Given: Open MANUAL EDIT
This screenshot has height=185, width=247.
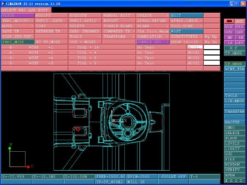Looking at the screenshot, I should click(x=119, y=16).
